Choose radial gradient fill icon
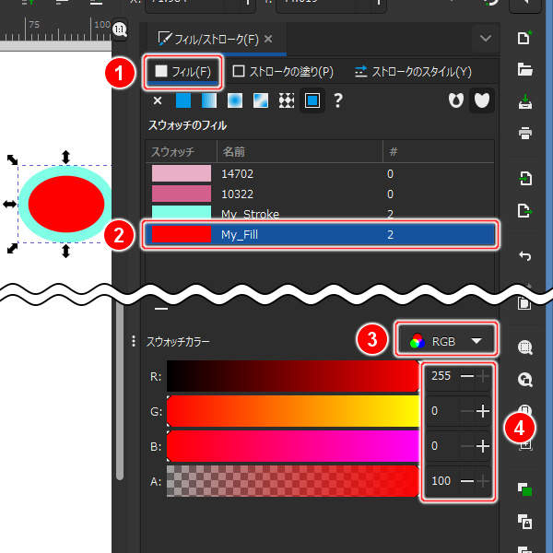553x553 pixels. 235,100
